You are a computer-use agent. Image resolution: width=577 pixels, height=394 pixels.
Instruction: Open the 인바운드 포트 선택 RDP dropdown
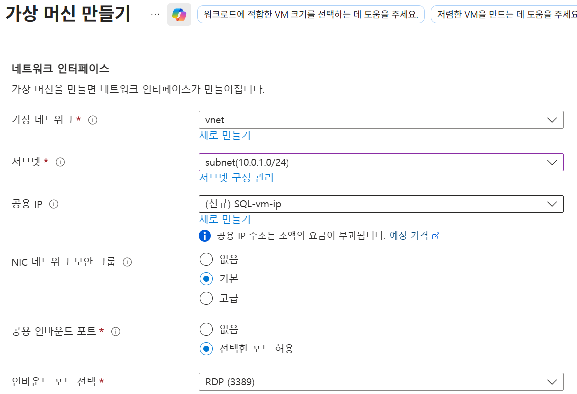click(381, 382)
